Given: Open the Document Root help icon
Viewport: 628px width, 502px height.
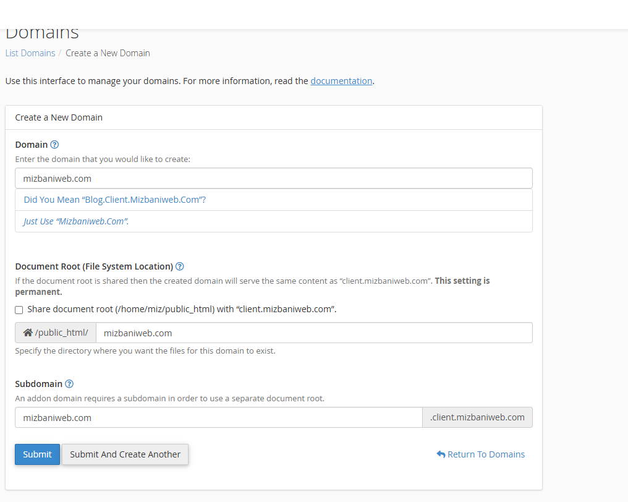Looking at the screenshot, I should coord(180,266).
